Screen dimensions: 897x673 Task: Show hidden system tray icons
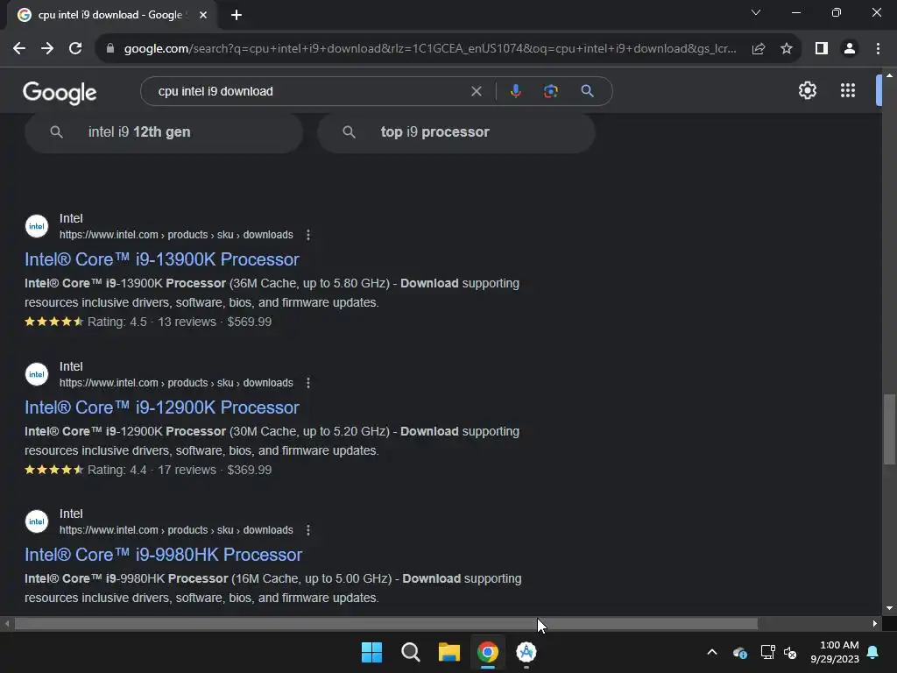[x=712, y=652]
